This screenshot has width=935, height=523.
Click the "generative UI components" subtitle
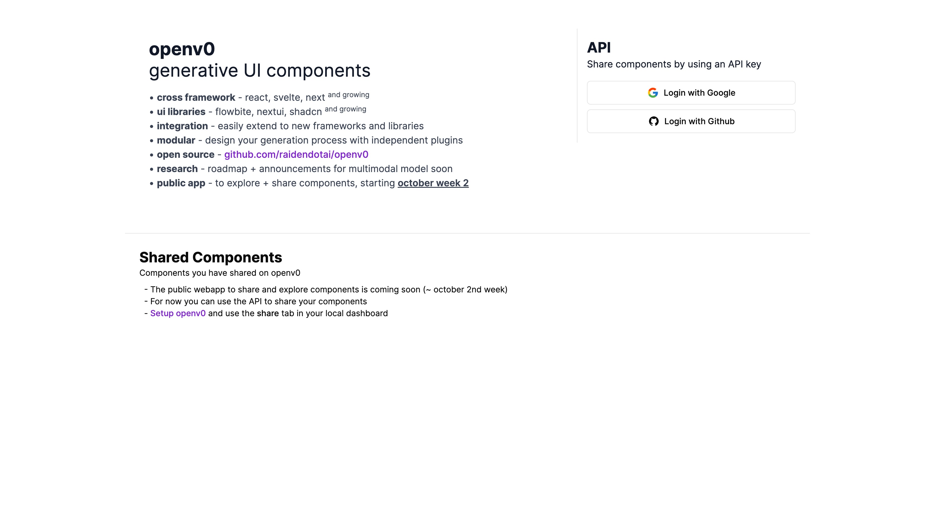point(259,70)
